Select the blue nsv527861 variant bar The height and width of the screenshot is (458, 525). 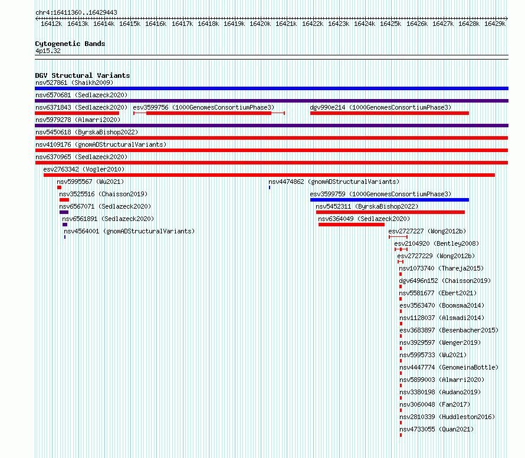(x=271, y=88)
